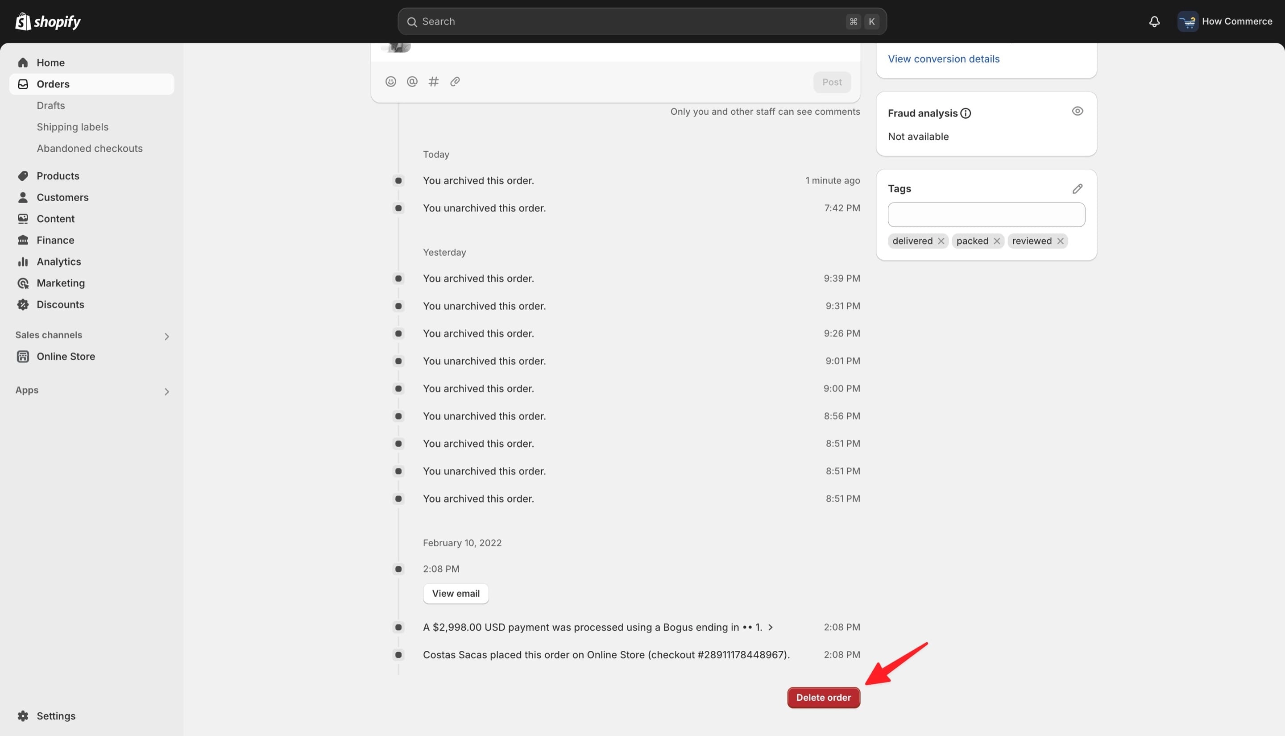
Task: Remove the delivered tag
Action: [941, 241]
